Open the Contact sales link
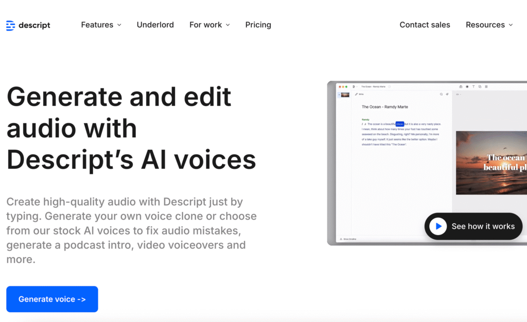 [x=425, y=25]
